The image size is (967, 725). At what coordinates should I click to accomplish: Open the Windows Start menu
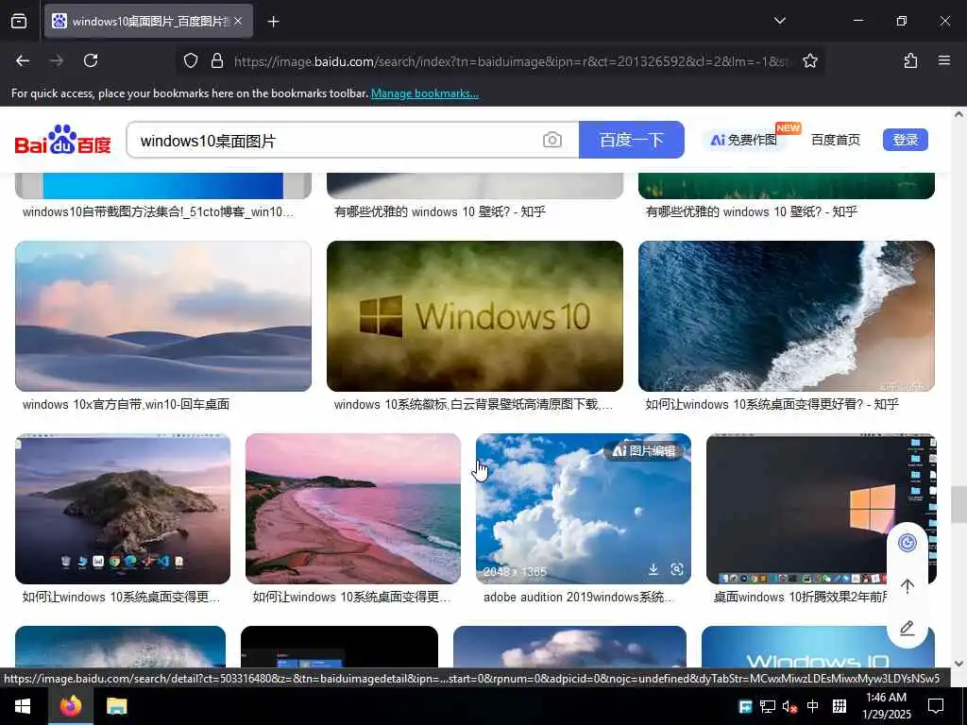tap(23, 706)
